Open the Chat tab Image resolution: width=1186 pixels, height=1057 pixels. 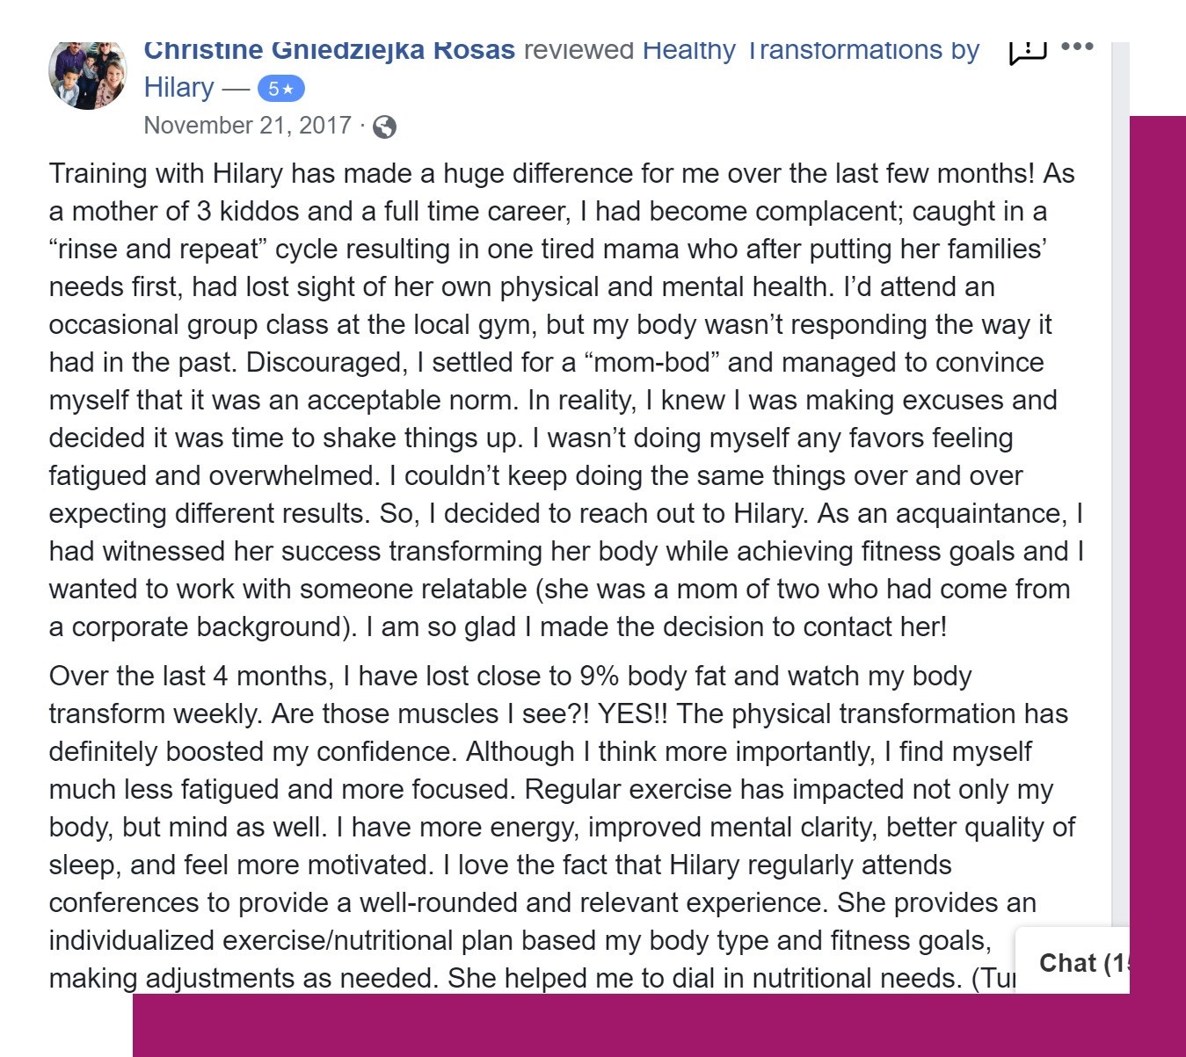[1072, 961]
